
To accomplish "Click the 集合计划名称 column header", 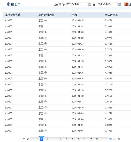I will coord(46,15).
